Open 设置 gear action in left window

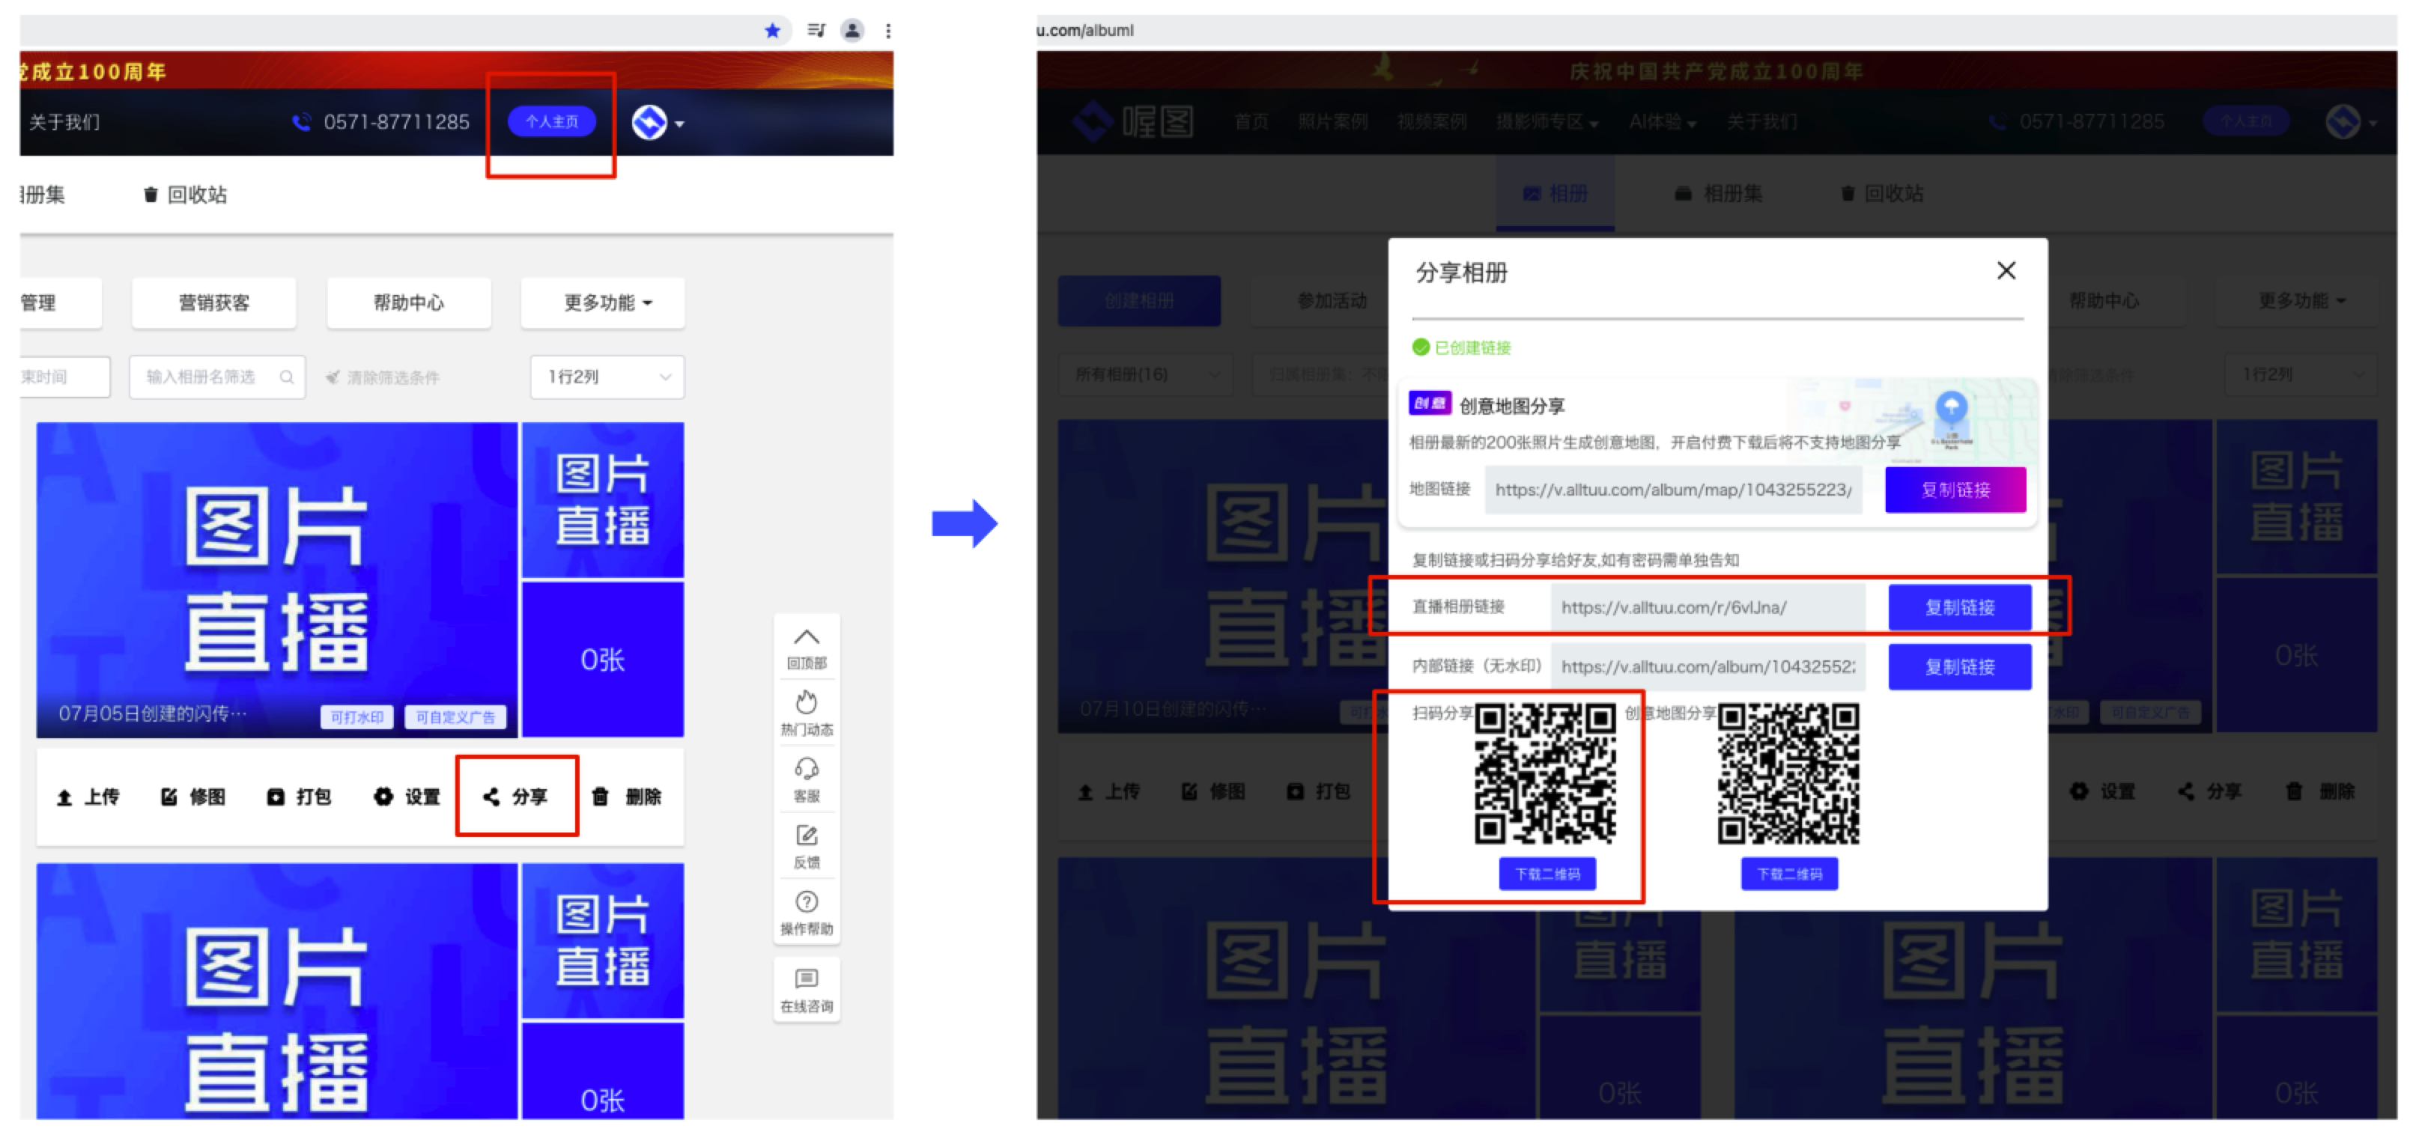[407, 797]
